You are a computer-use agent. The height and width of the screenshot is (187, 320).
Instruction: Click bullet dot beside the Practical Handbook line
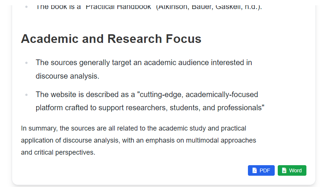[x=26, y=7]
